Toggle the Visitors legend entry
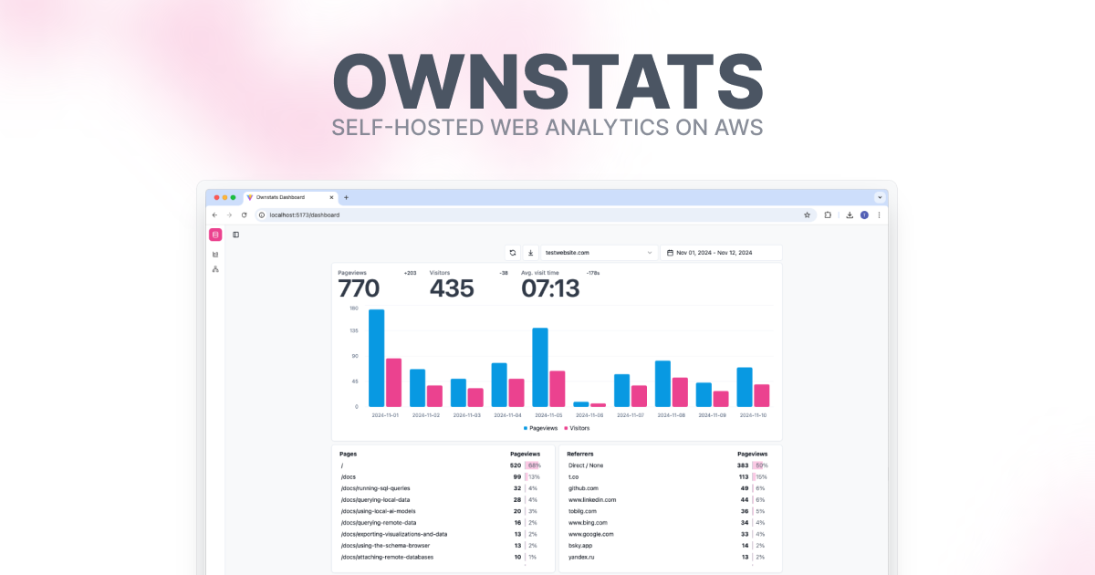This screenshot has height=575, width=1095. pos(577,427)
